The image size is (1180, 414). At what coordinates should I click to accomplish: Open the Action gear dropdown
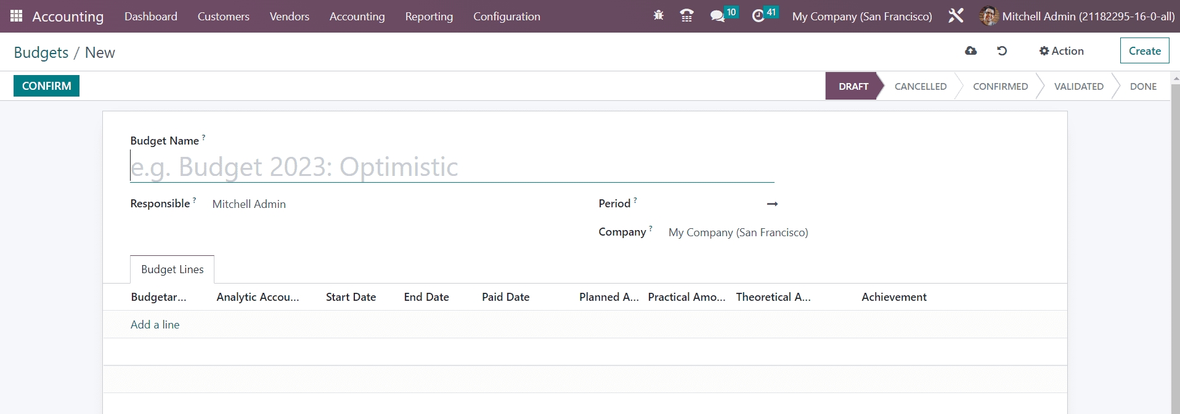1061,51
